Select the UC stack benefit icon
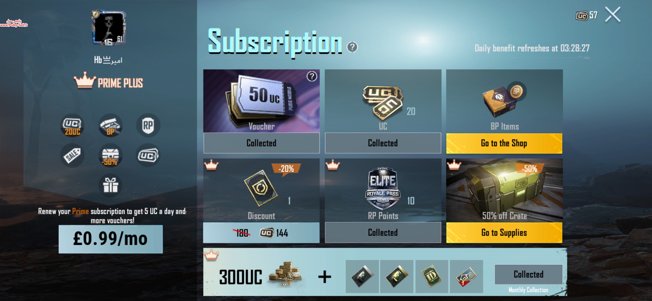Screen dimensions: 652x301 pos(148,156)
